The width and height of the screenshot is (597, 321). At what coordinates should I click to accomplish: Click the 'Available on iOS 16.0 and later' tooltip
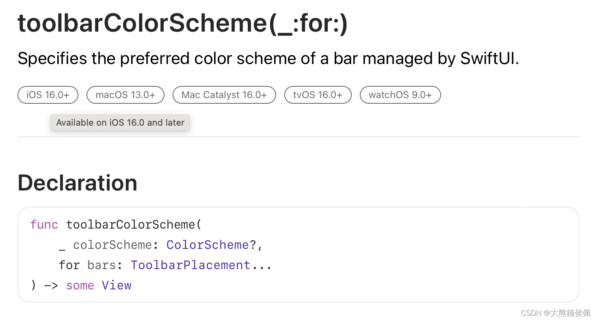pos(120,123)
